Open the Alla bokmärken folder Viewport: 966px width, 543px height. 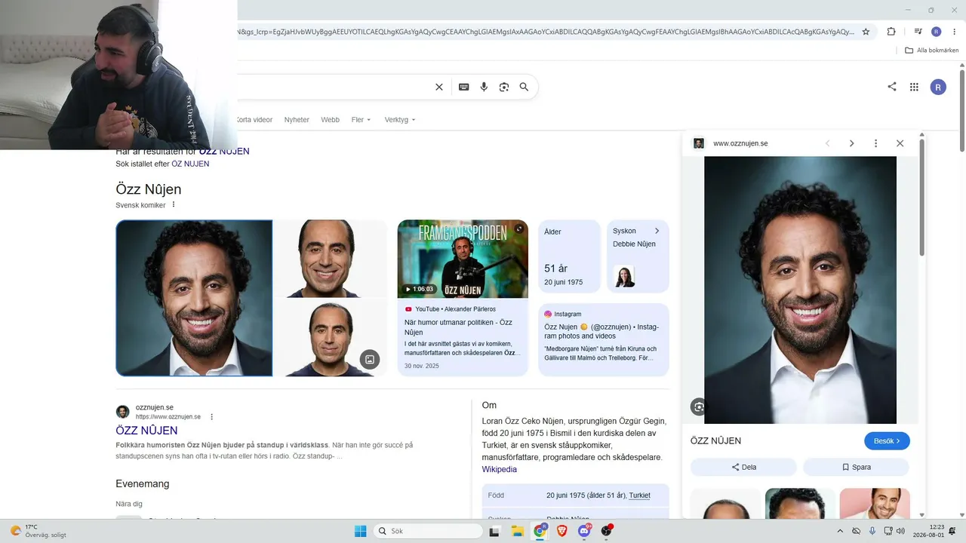tap(932, 51)
